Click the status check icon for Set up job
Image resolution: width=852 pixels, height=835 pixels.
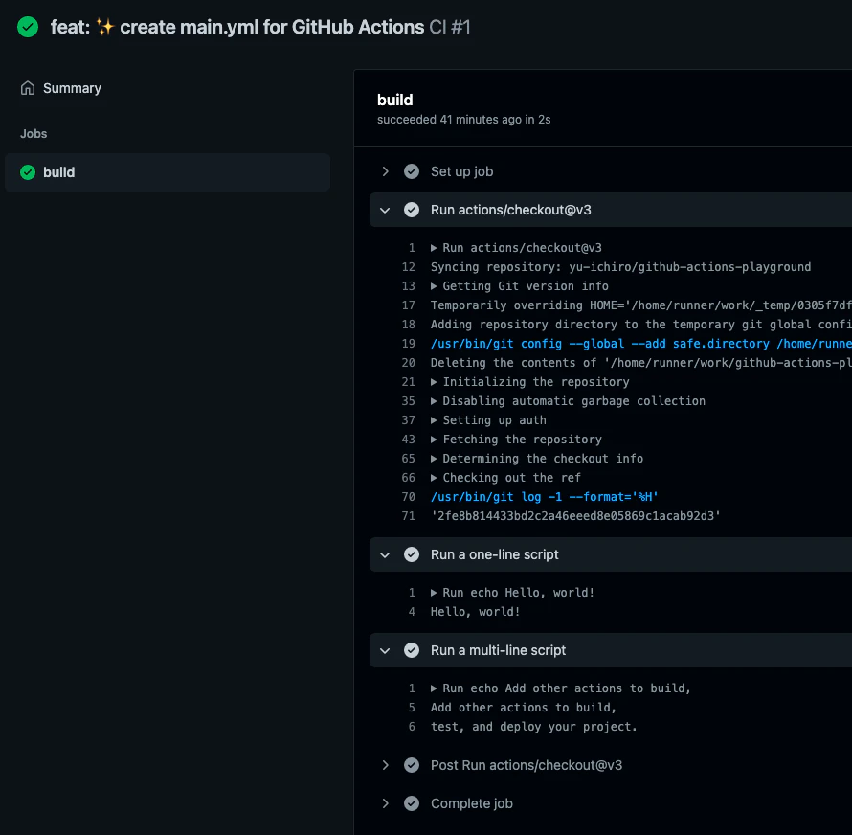(412, 171)
